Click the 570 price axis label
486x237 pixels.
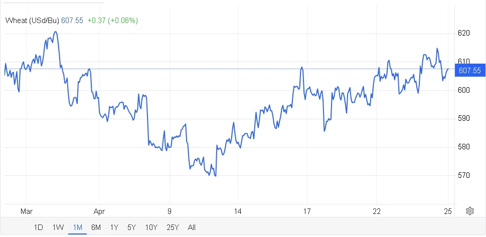[x=463, y=175]
